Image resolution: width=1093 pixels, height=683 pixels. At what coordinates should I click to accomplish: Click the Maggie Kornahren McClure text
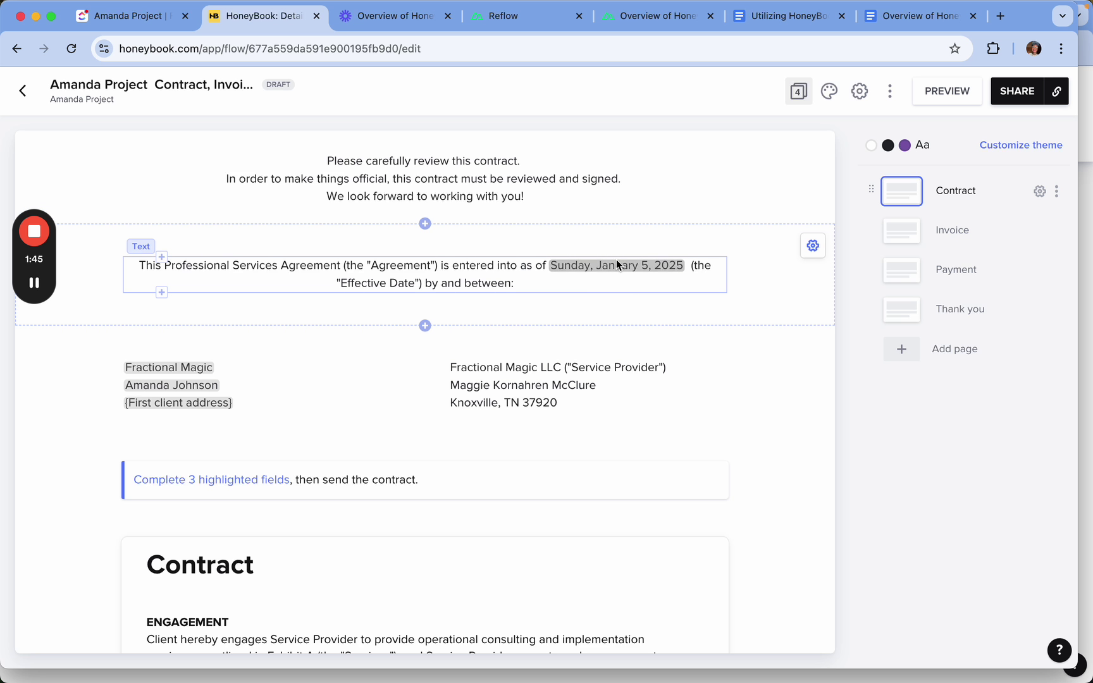click(523, 385)
